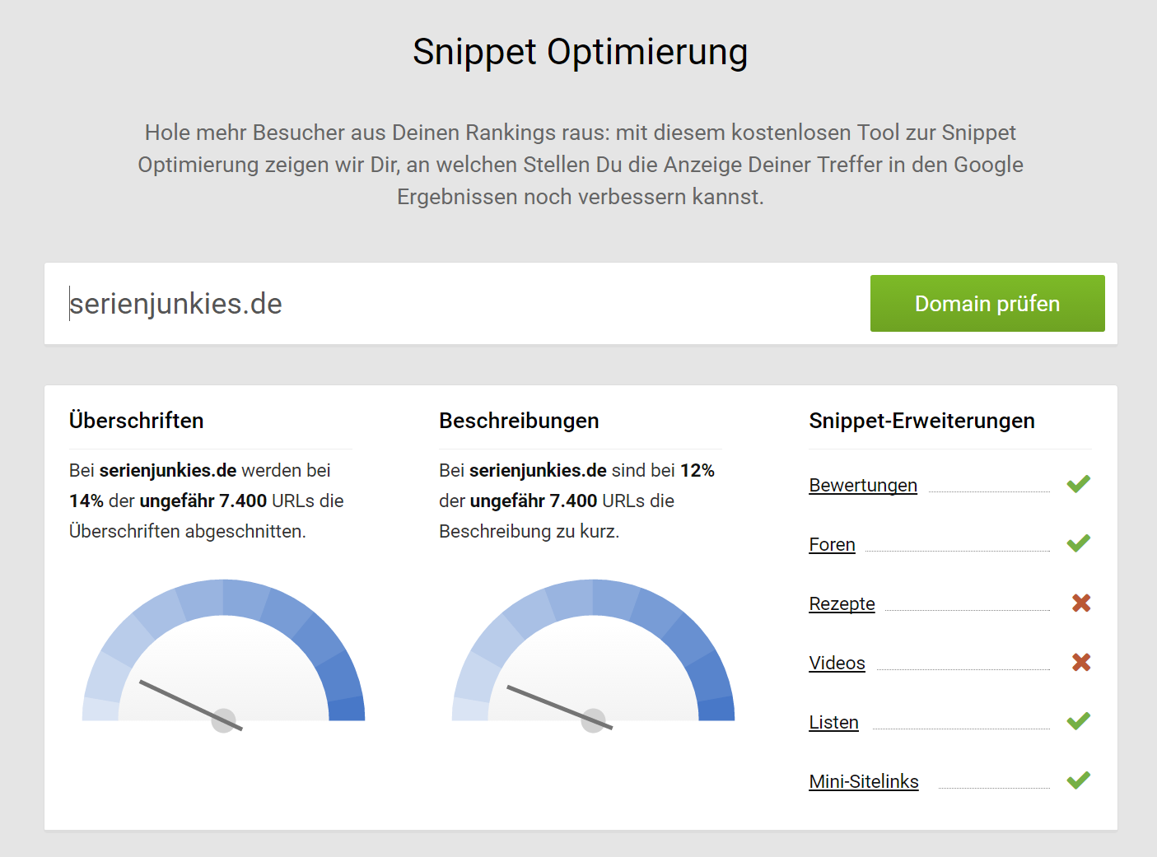Follow the Rezepte link
This screenshot has width=1157, height=857.
pyautogui.click(x=842, y=604)
